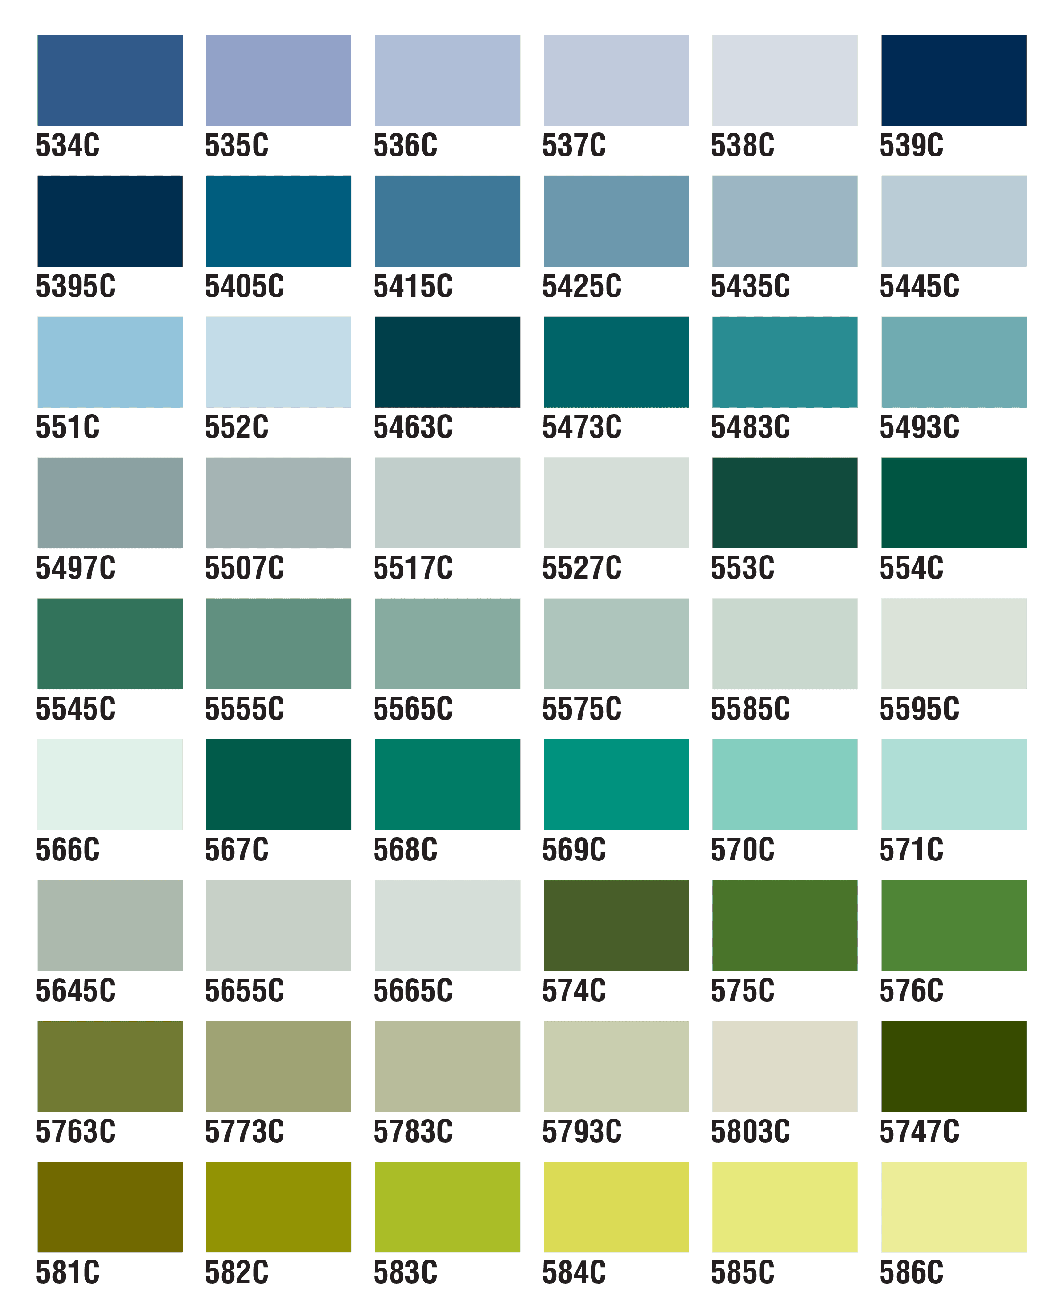Select the 551C light sky blue swatch

coord(110,362)
